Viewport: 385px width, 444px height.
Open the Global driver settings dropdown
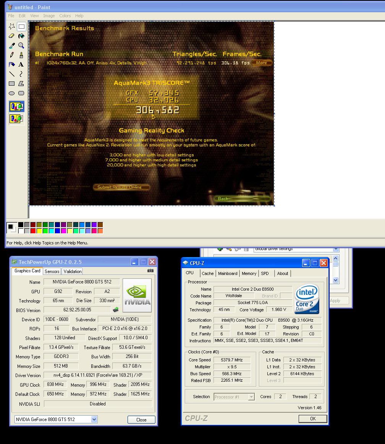pyautogui.click(x=336, y=249)
